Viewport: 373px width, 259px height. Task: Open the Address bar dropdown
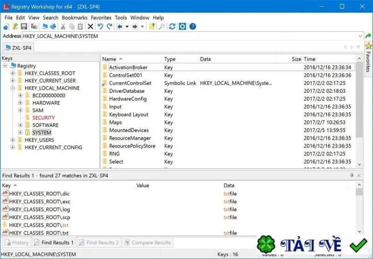(x=360, y=36)
